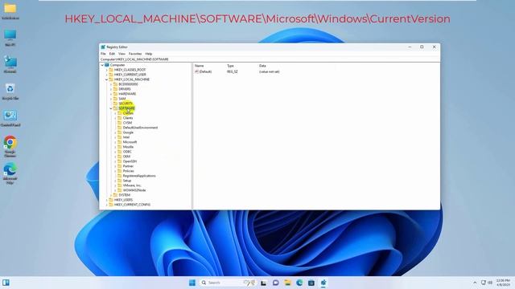Open the Favorites menu
Viewport: 515px width, 289px height.
tap(135, 54)
